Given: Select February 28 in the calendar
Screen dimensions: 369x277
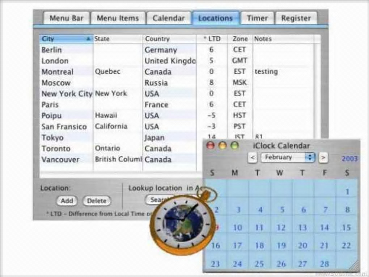Looking at the screenshot, I should pos(325,260).
